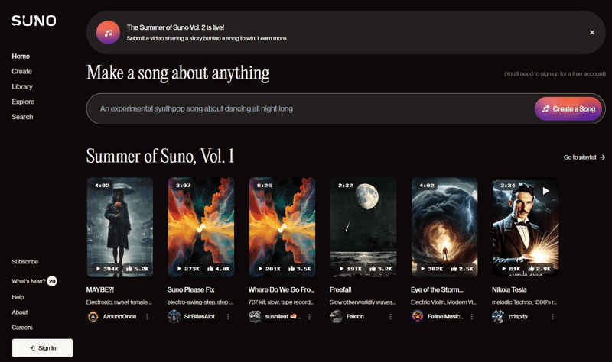Click the song prompt input field

click(x=306, y=108)
